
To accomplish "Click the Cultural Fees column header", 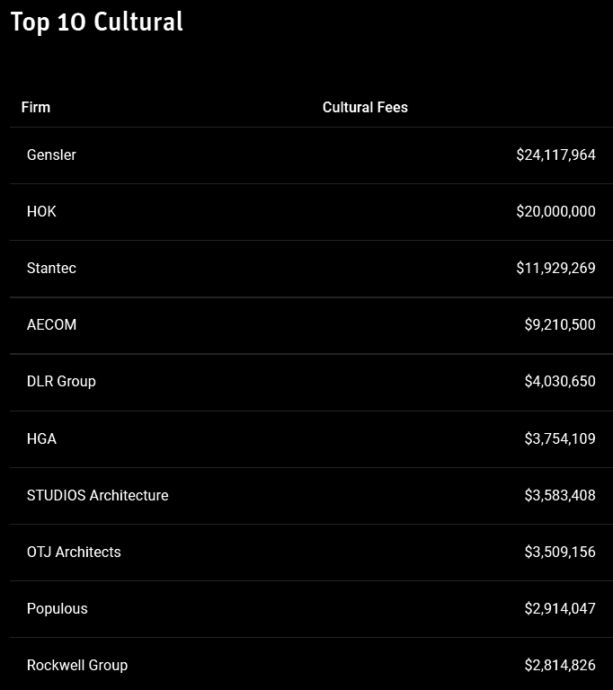I will tap(365, 107).
